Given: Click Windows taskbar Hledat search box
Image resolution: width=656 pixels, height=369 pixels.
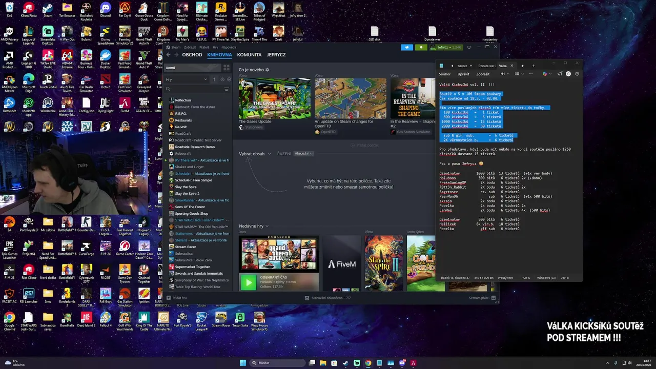Looking at the screenshot, I should 277,363.
